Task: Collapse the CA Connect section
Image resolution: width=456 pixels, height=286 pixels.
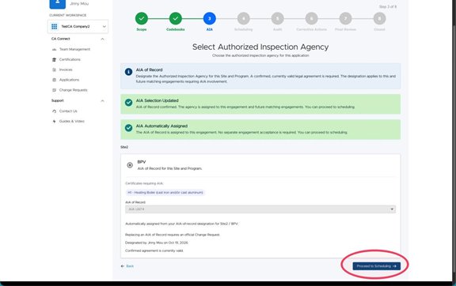Action: pos(102,39)
